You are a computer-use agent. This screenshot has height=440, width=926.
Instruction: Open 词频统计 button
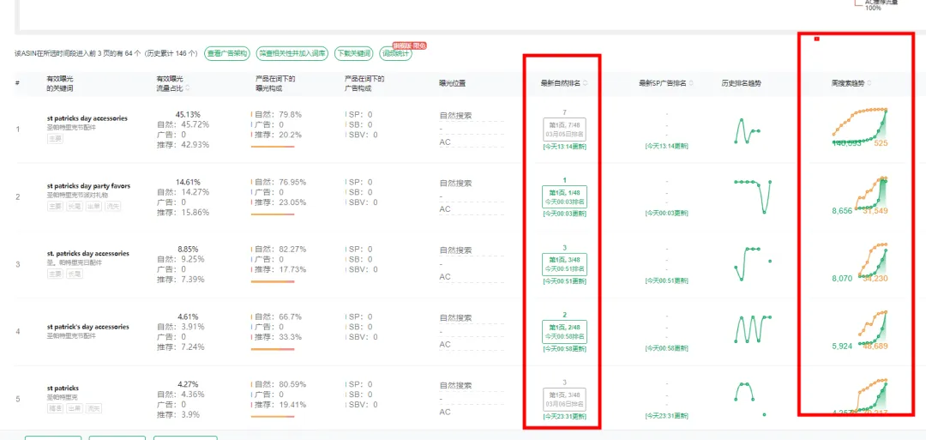coord(395,54)
